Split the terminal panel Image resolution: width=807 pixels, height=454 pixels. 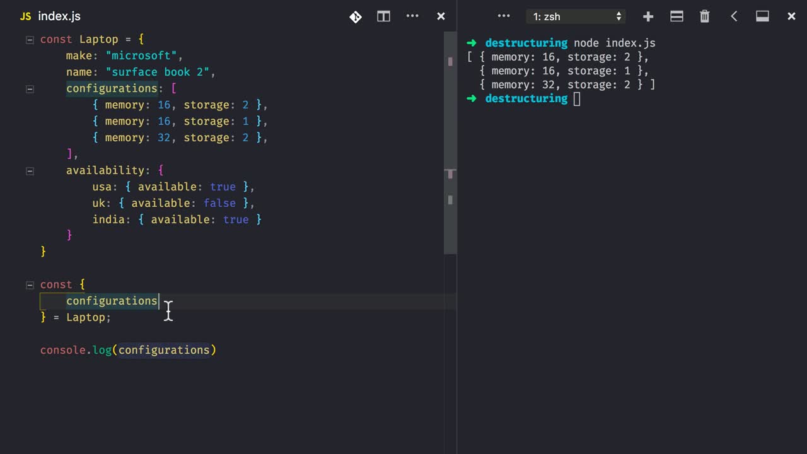click(x=676, y=16)
